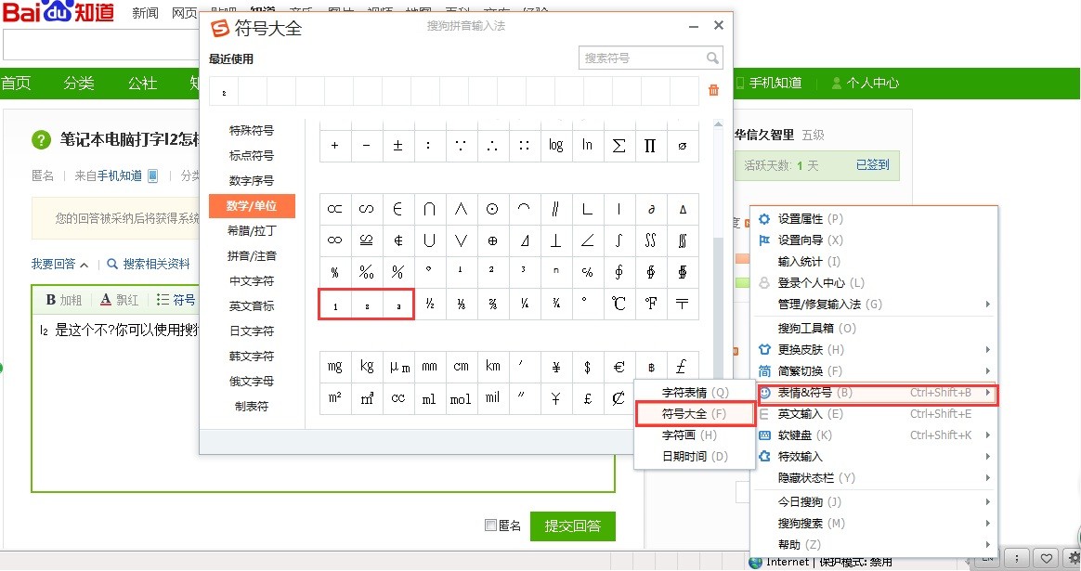
Task: Select 符号大全 from the submenu
Action: [x=694, y=414]
